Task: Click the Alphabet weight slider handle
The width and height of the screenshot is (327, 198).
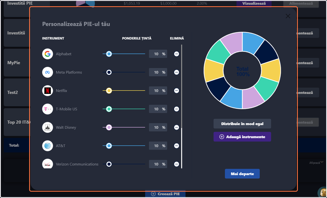Action: (109, 54)
